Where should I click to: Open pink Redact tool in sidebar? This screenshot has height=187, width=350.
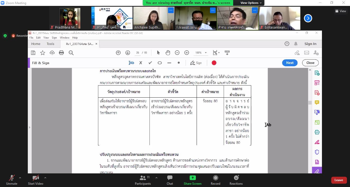(x=317, y=142)
